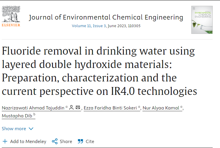Click the Show more text
The image size is (220, 148).
pyautogui.click(x=14, y=129)
